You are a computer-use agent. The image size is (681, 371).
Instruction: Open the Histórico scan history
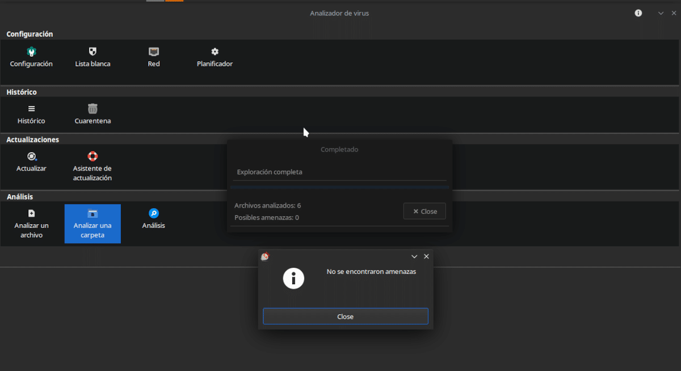[x=31, y=114]
